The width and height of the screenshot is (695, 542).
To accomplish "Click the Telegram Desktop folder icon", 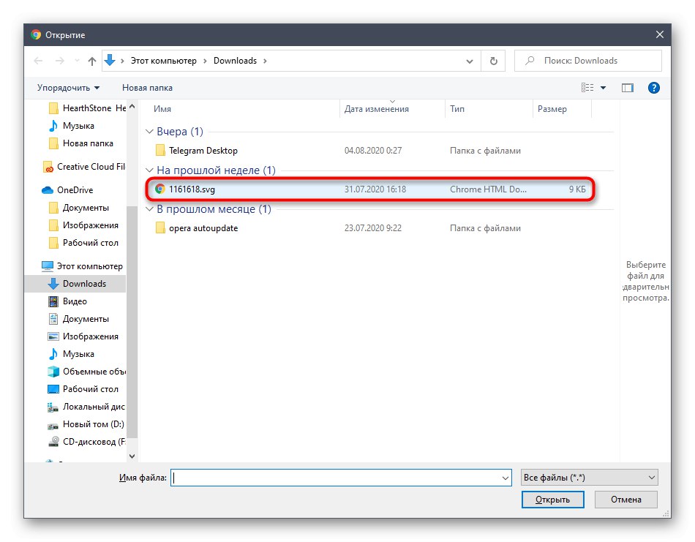I will (160, 151).
